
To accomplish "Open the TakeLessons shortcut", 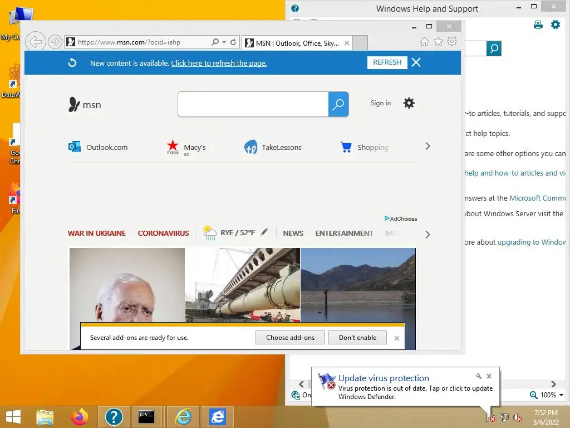I will click(273, 147).
